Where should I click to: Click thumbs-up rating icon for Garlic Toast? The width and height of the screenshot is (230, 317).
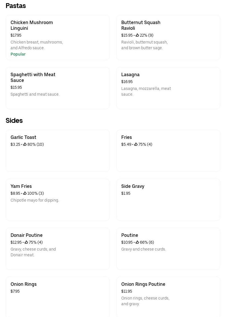[25, 144]
